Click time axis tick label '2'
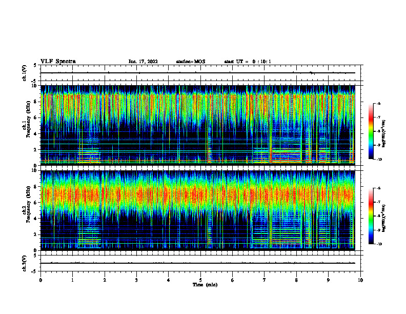 pyautogui.click(x=105, y=280)
